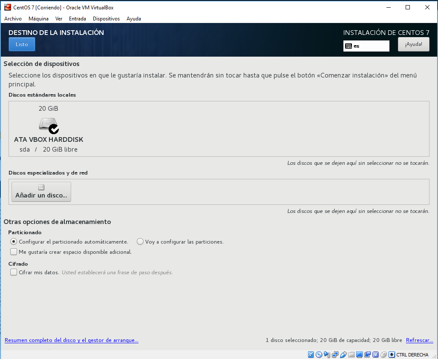The height and width of the screenshot is (359, 438).
Task: Enable 'crear espacio disponible adicional' checkbox
Action: click(14, 252)
